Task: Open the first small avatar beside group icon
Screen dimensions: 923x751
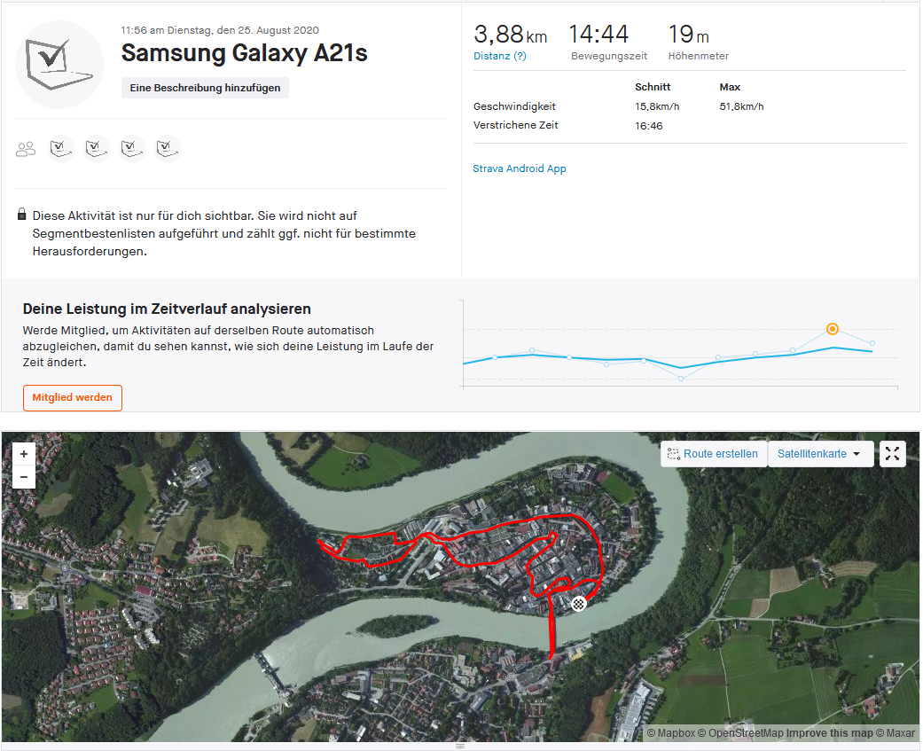Action: [61, 148]
